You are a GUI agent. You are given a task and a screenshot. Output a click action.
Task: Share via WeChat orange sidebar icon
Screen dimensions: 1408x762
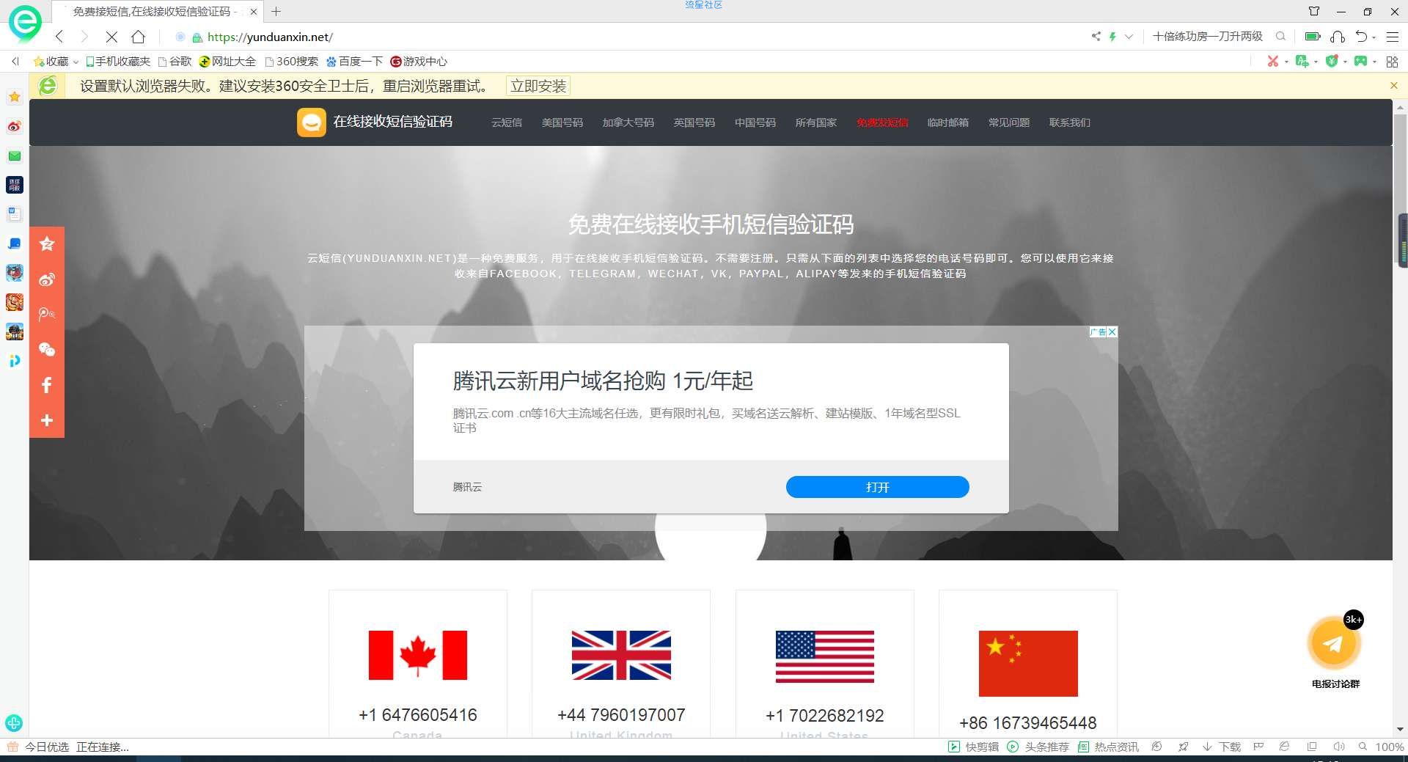coord(47,350)
